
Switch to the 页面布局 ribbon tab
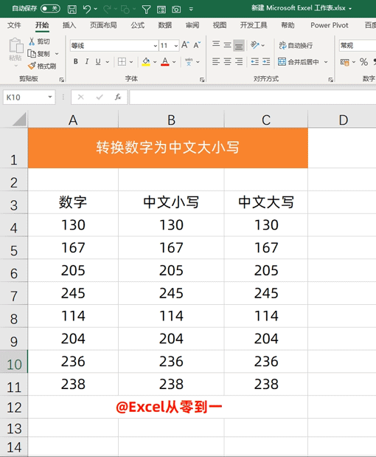click(x=103, y=25)
